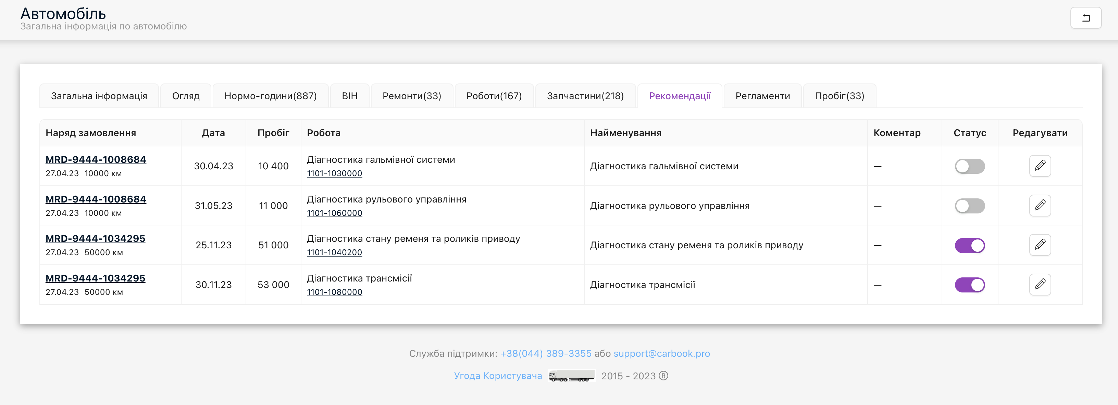Click the Автомобіль page title

point(63,14)
